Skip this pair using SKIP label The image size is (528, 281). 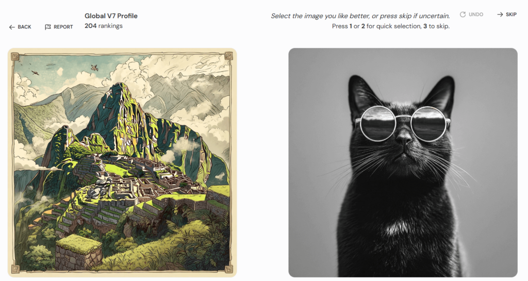point(511,14)
